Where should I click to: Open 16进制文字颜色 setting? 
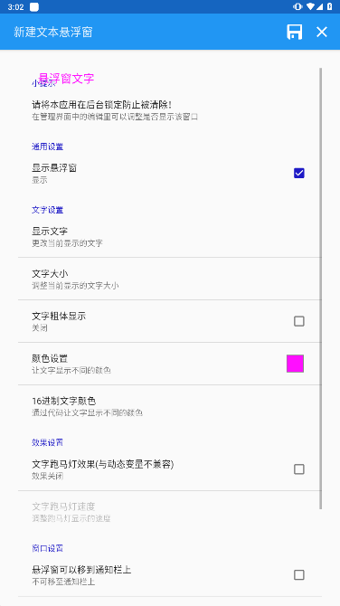click(170, 406)
